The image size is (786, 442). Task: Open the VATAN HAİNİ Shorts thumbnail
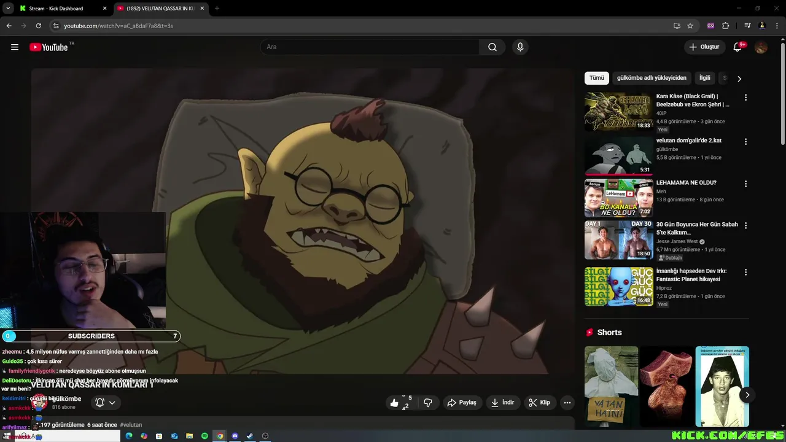pyautogui.click(x=612, y=386)
